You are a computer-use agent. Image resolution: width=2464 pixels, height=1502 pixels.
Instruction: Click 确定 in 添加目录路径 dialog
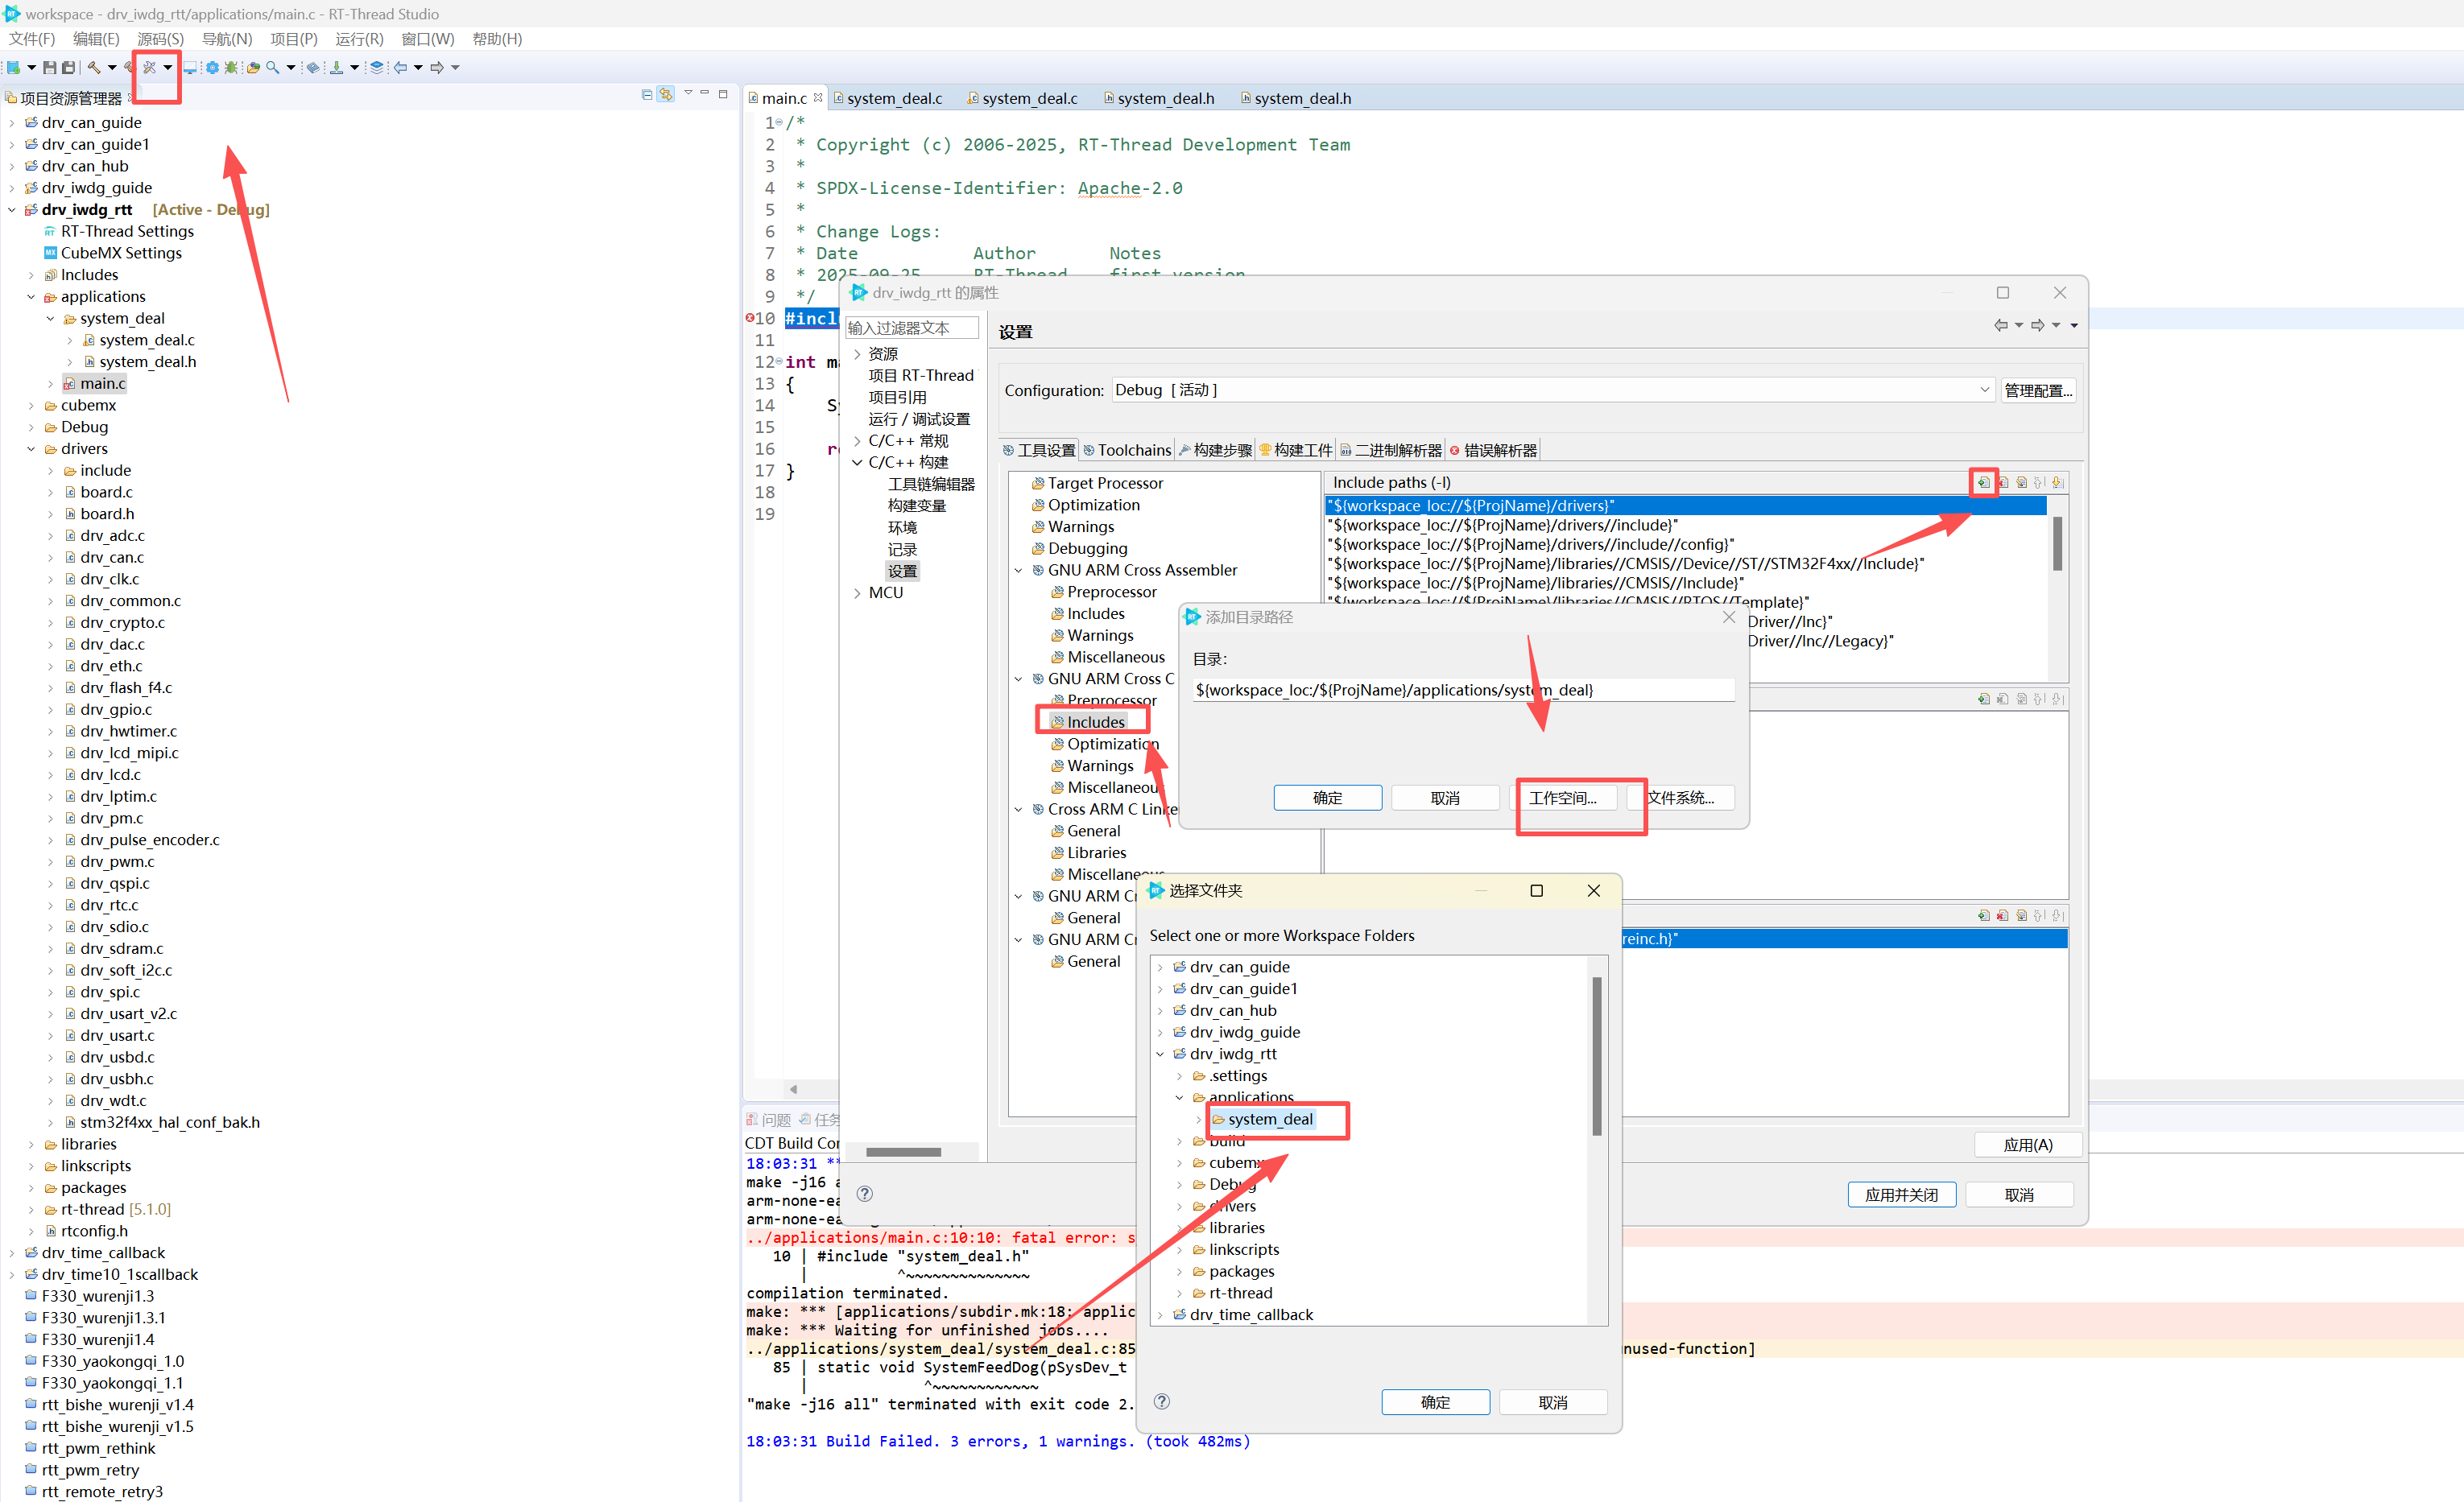click(1327, 798)
